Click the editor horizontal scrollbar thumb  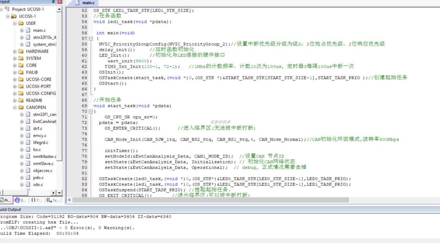coord(210,200)
